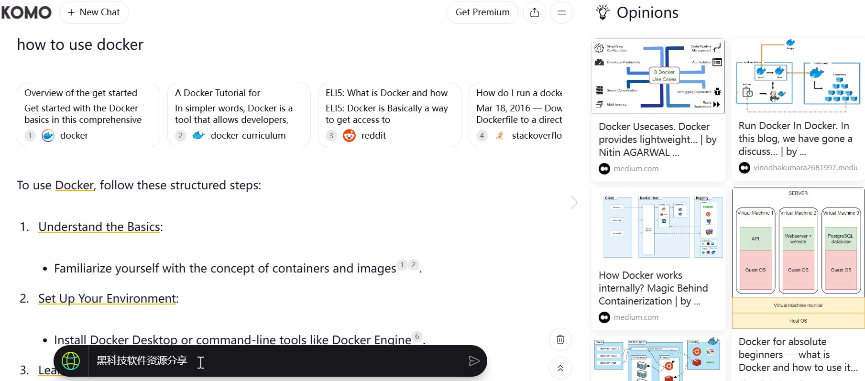Click medium.com under Docker Usecases article
Image resolution: width=865 pixels, height=381 pixels.
[636, 169]
